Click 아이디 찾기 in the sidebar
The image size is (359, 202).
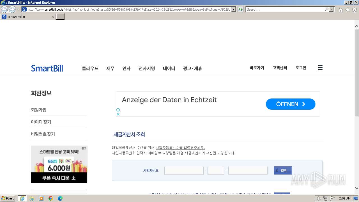pyautogui.click(x=41, y=122)
